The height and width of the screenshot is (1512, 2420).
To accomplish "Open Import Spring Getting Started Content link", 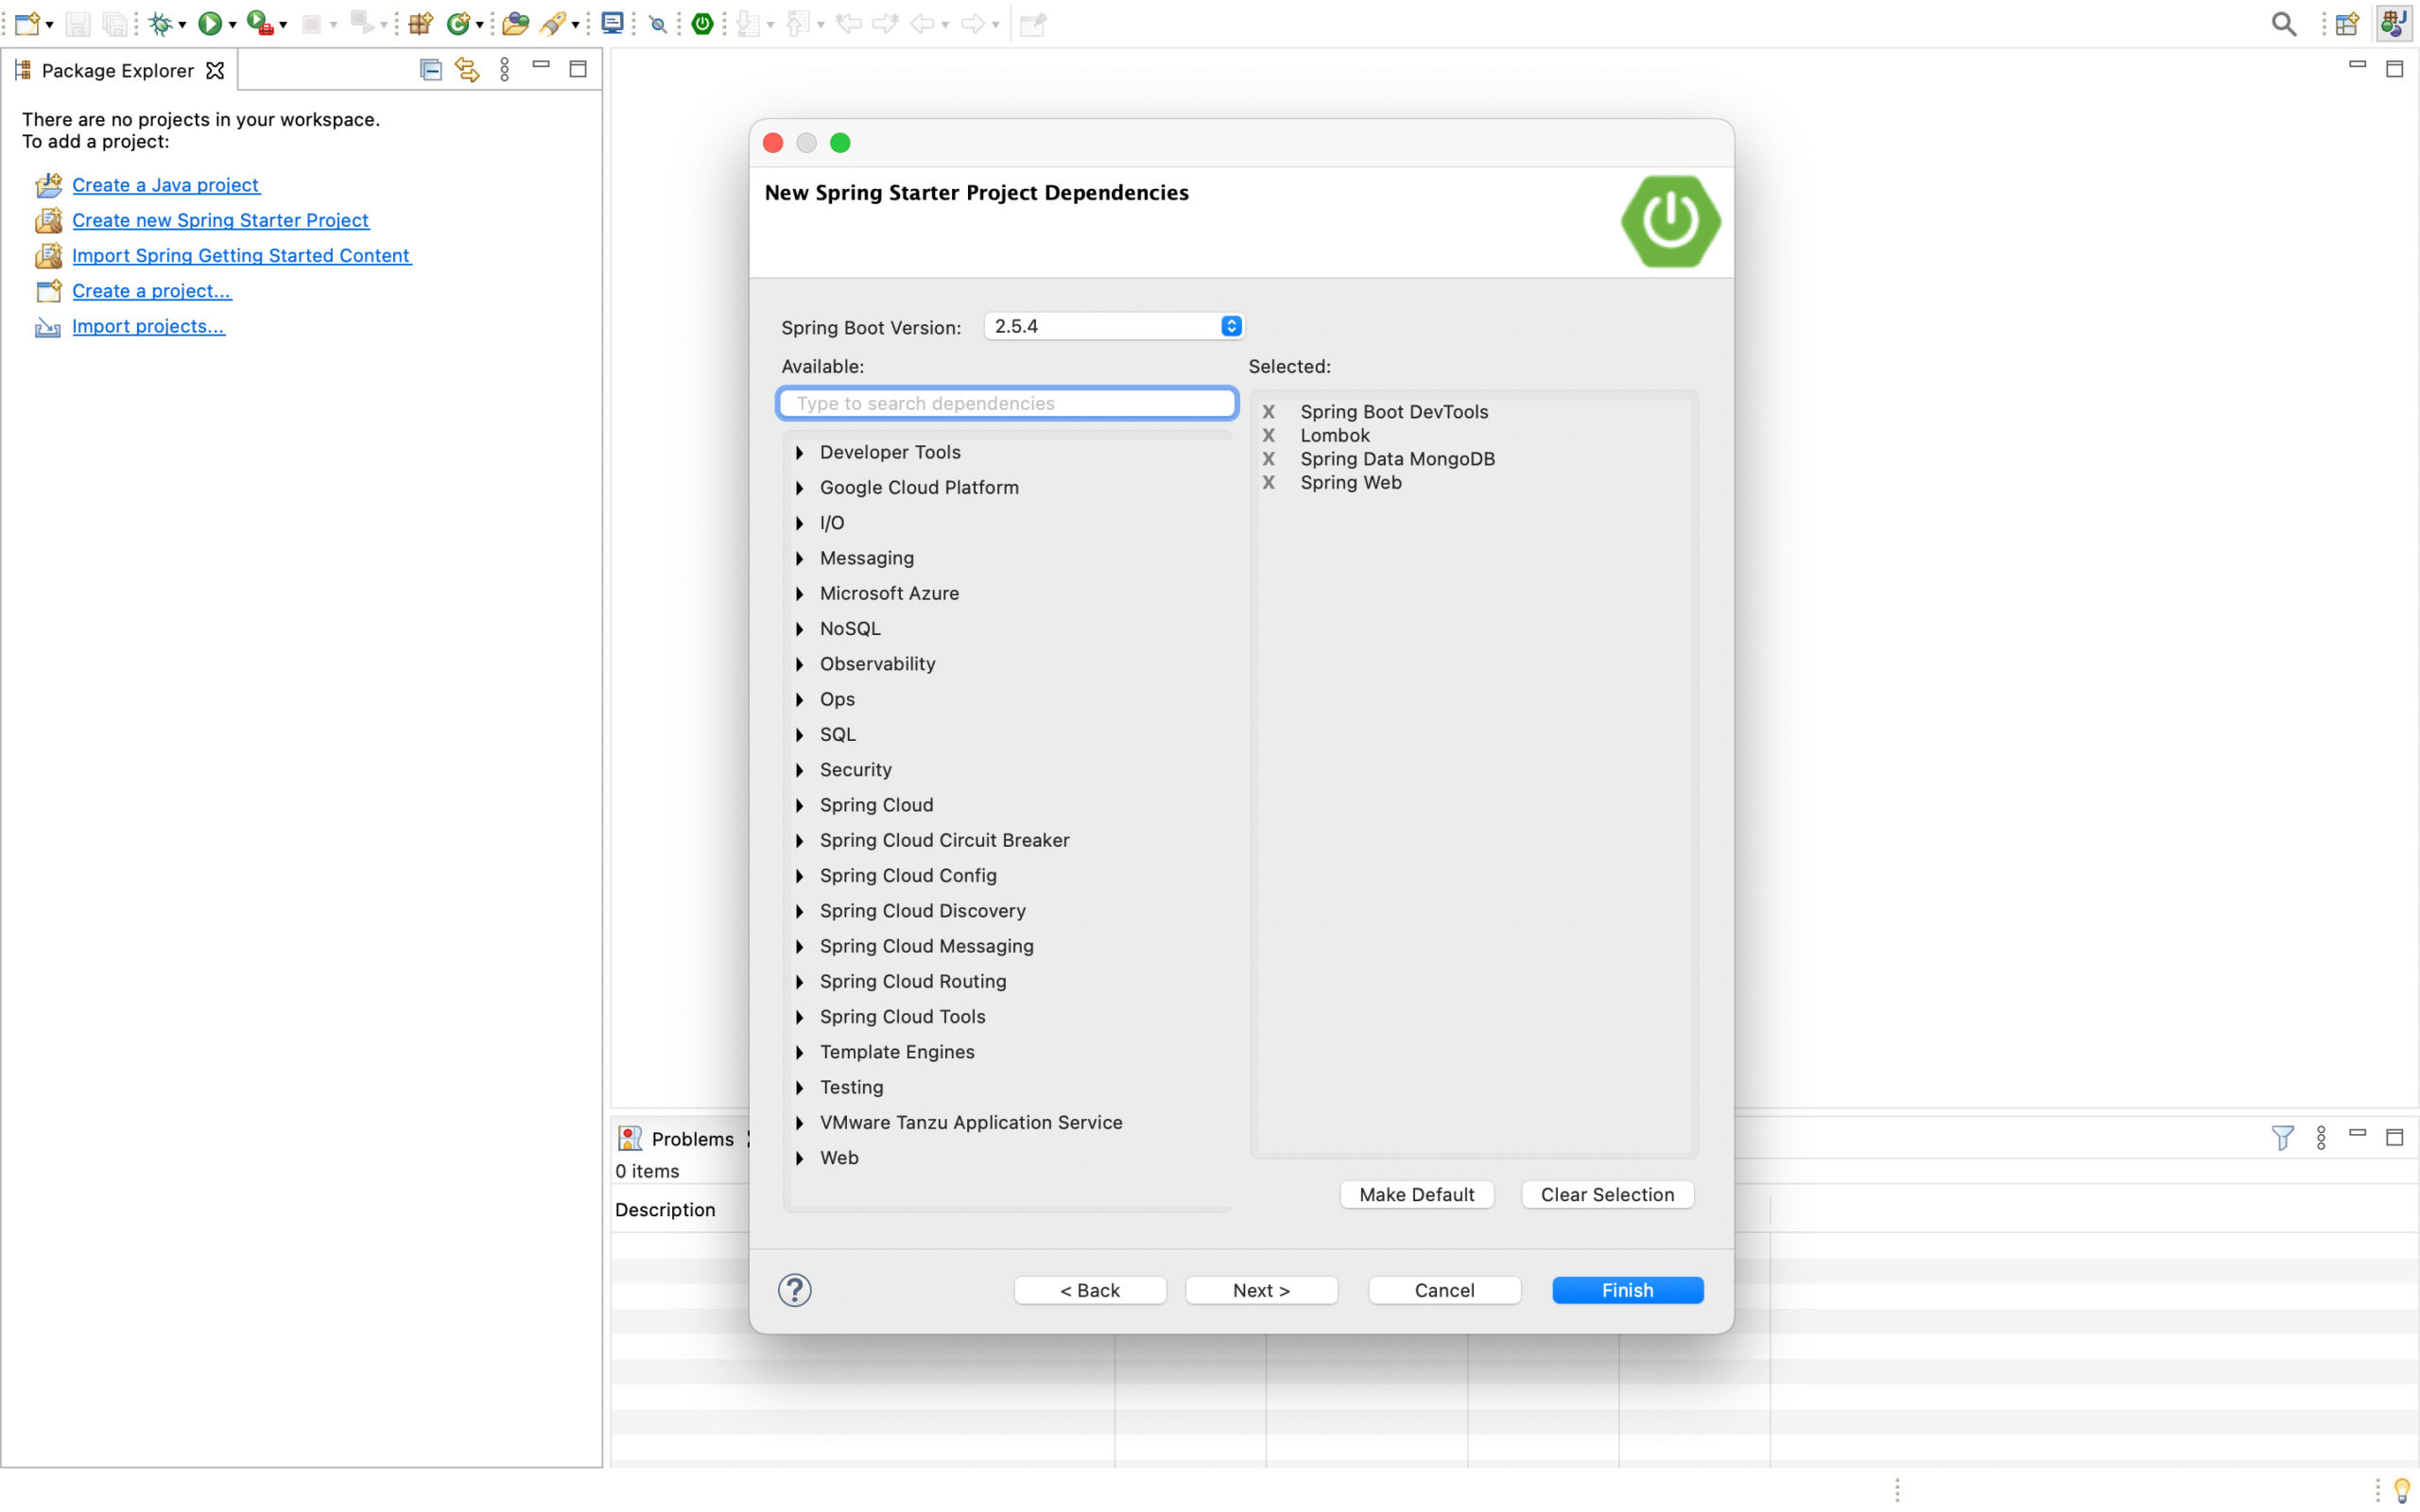I will point(241,256).
